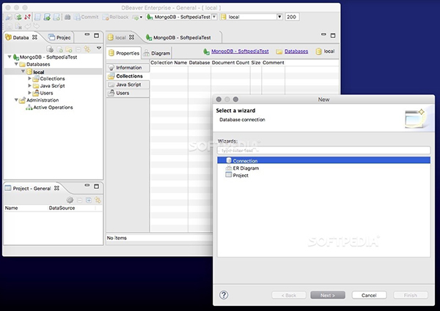Select the ER Diagram wizard entry
Image resolution: width=440 pixels, height=311 pixels.
[x=246, y=168]
